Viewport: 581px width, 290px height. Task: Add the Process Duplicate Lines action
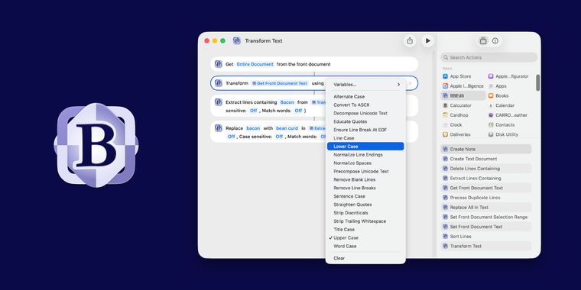point(486,198)
